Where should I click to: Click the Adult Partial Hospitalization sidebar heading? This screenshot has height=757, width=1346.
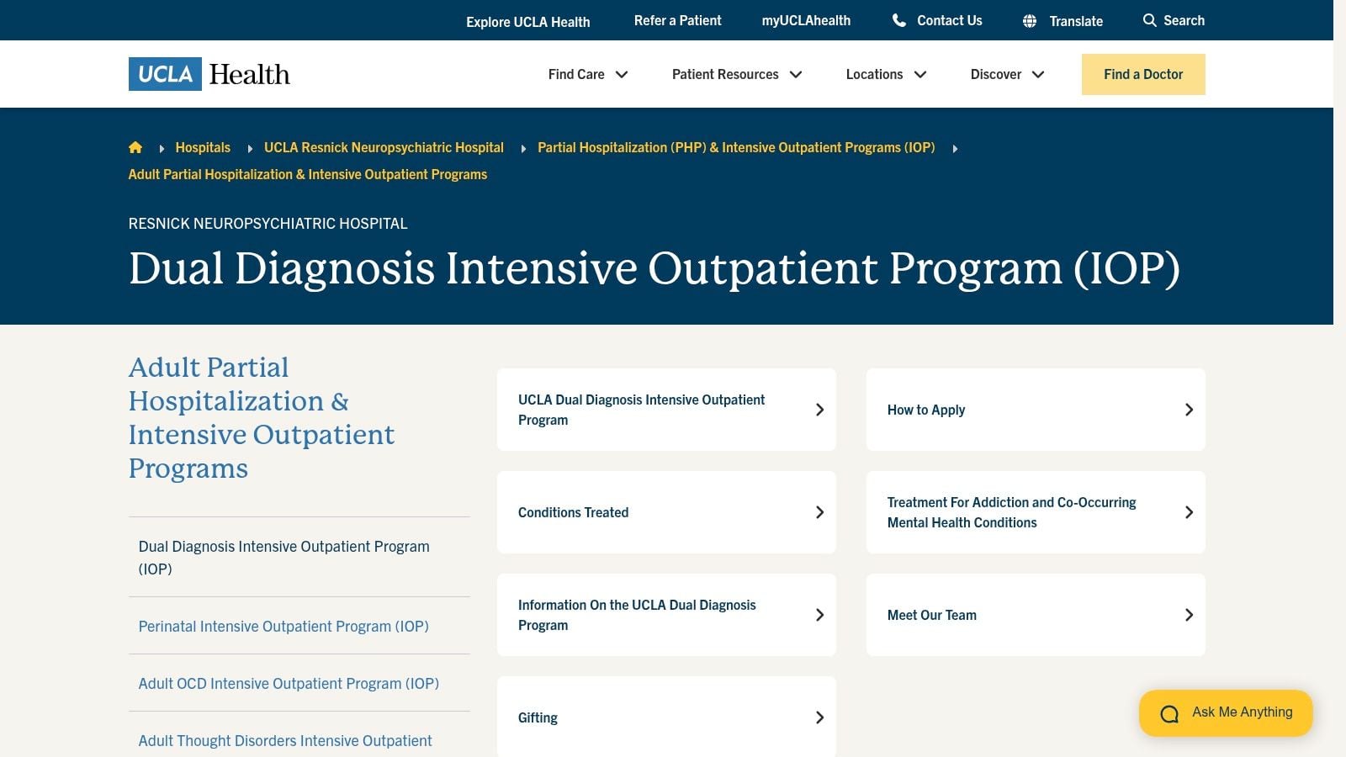(262, 418)
